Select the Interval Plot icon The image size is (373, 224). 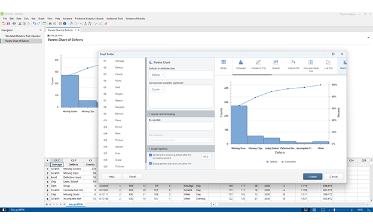pos(293,64)
